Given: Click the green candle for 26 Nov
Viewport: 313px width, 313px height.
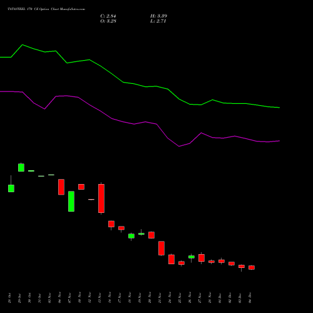Looking at the screenshot, I should tap(192, 257).
